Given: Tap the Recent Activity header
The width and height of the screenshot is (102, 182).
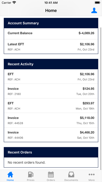Looking at the screenshot, I should (51, 64).
